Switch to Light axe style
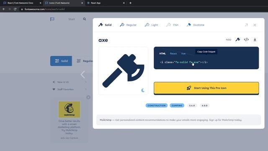 [151, 25]
